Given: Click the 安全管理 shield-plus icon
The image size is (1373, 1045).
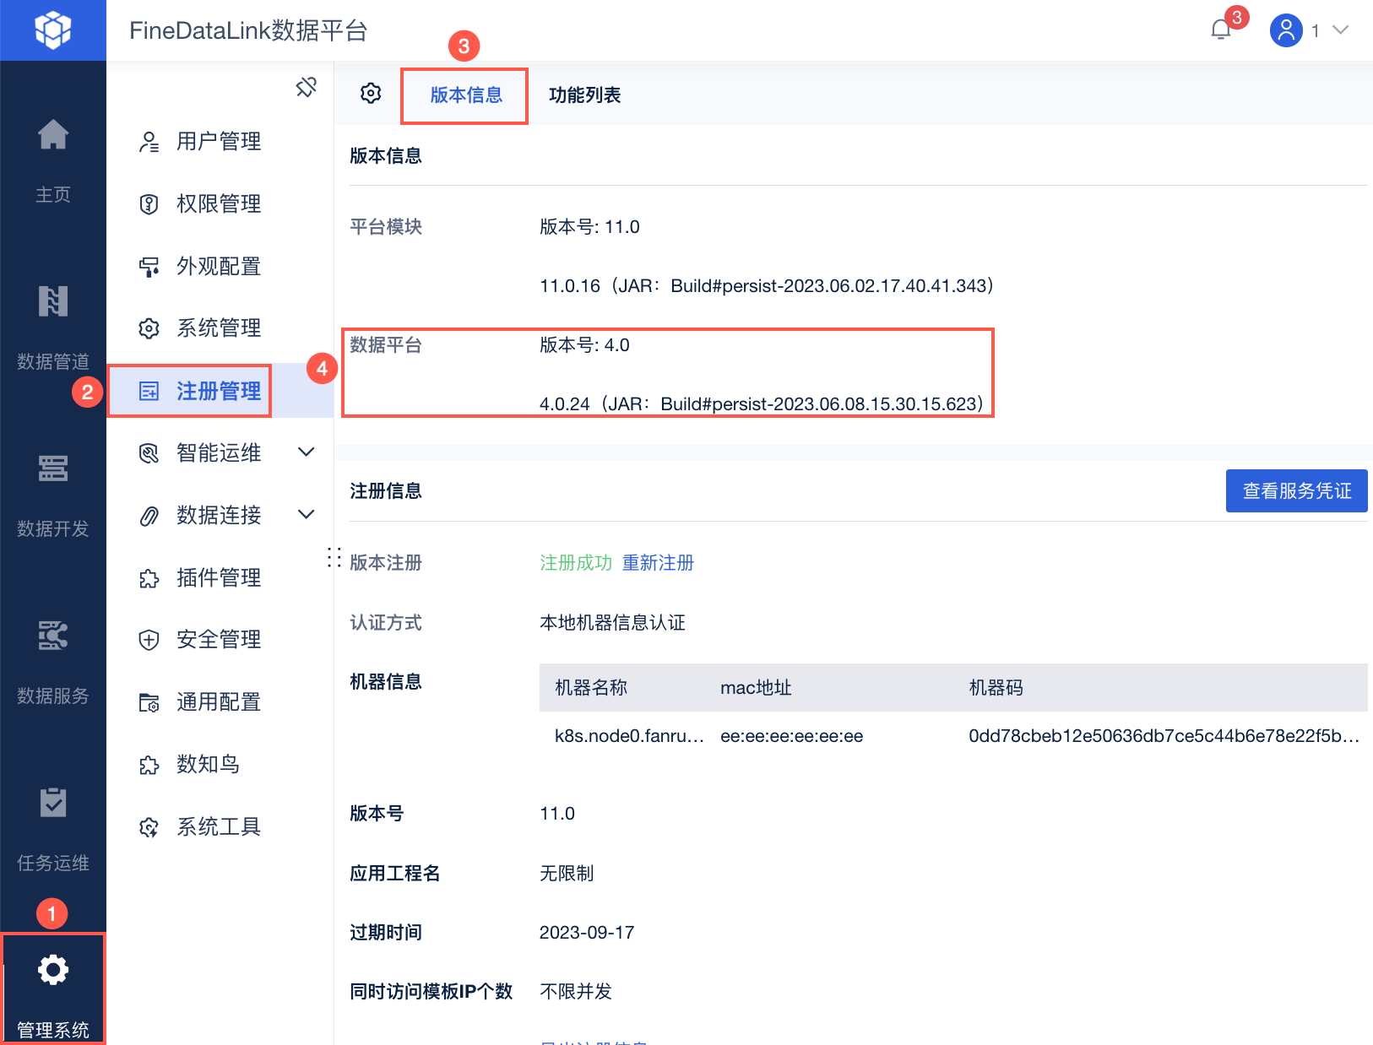Looking at the screenshot, I should coord(149,640).
